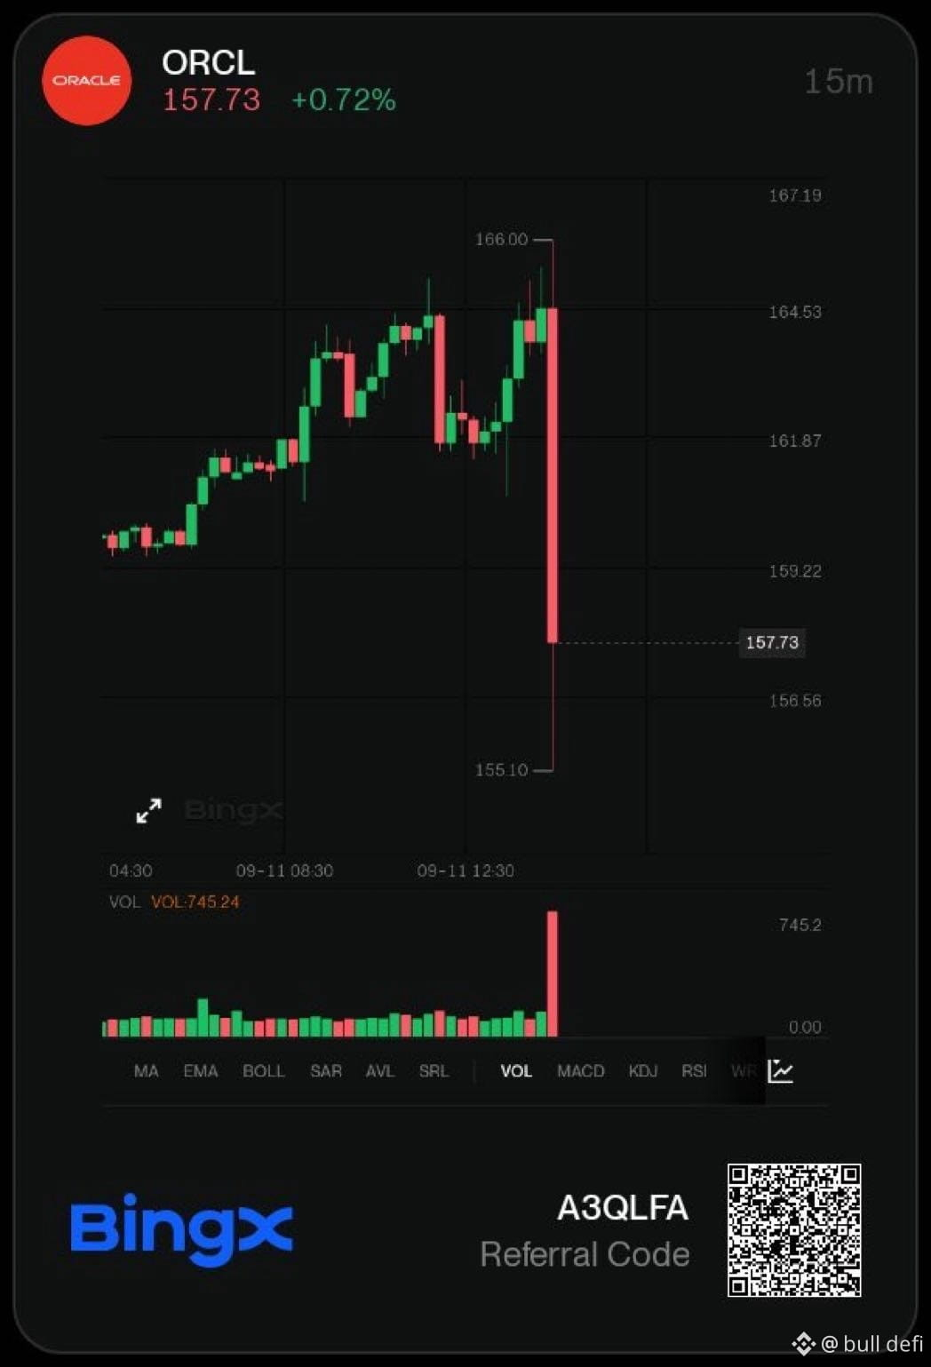Viewport: 931px width, 1367px height.
Task: Click the BingX logo at bottom
Action: [x=182, y=1229]
